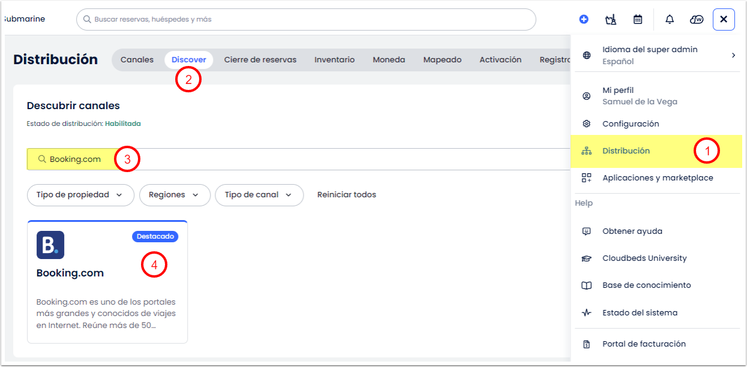Click the Cloudbeds University graduation cap icon
Viewport: 747px width, 367px height.
pyautogui.click(x=587, y=258)
